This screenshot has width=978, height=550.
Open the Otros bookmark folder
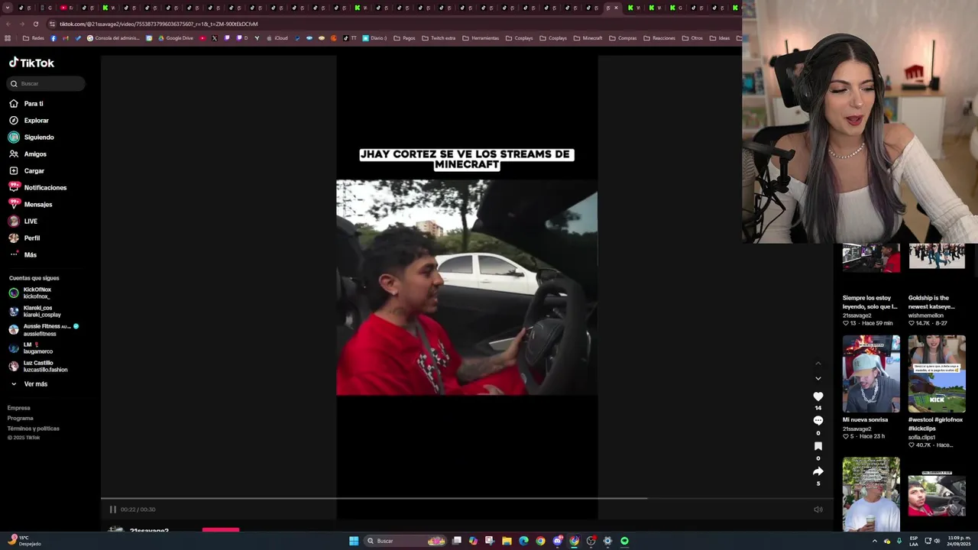[692, 38]
